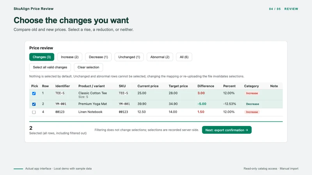Click the Decrease badge in YM-001 row
This screenshot has width=312, height=175.
coord(252,104)
